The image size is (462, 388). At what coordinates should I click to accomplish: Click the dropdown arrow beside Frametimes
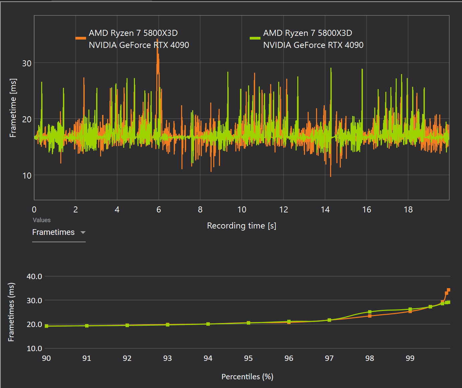click(83, 233)
